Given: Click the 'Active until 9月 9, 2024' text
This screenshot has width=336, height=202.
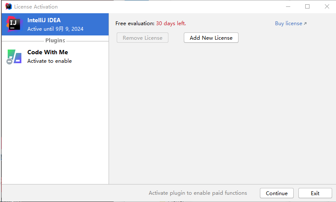Looking at the screenshot, I should [x=55, y=29].
